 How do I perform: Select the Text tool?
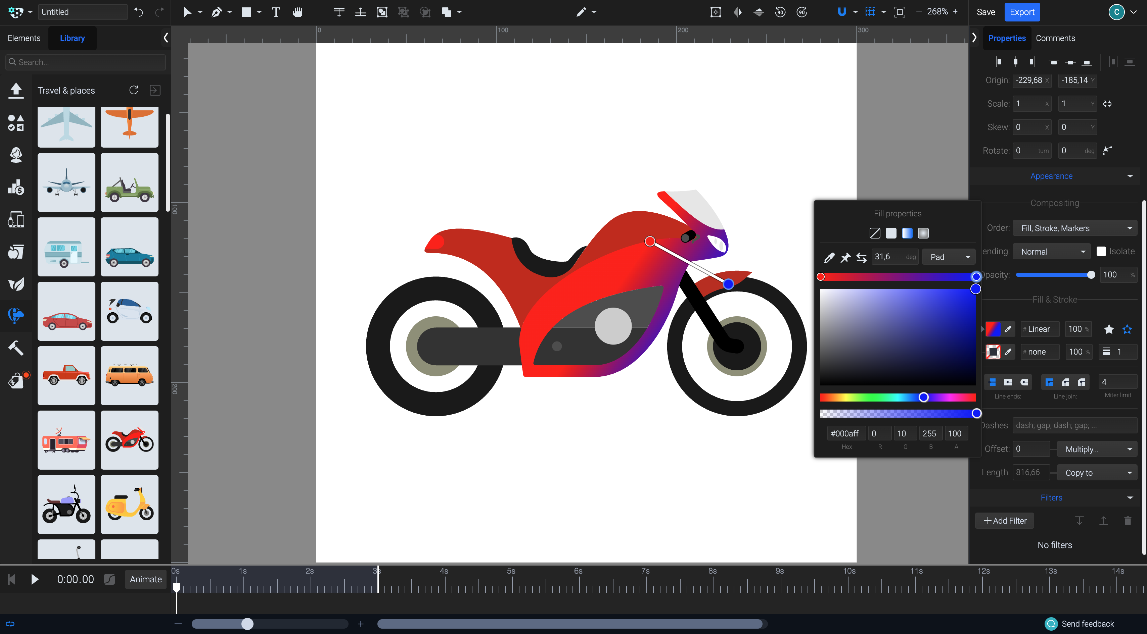click(x=276, y=12)
